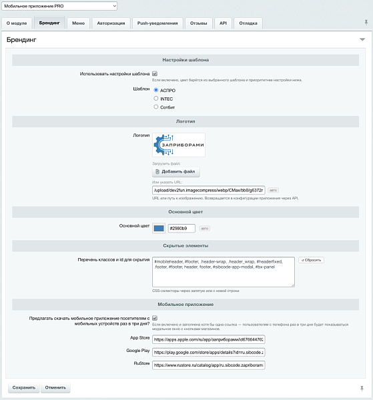Open the Отладка tab
Screen dimensions: 373x400
(248, 23)
